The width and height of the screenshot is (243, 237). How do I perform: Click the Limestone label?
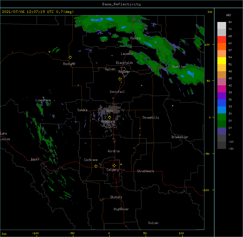[43, 100]
